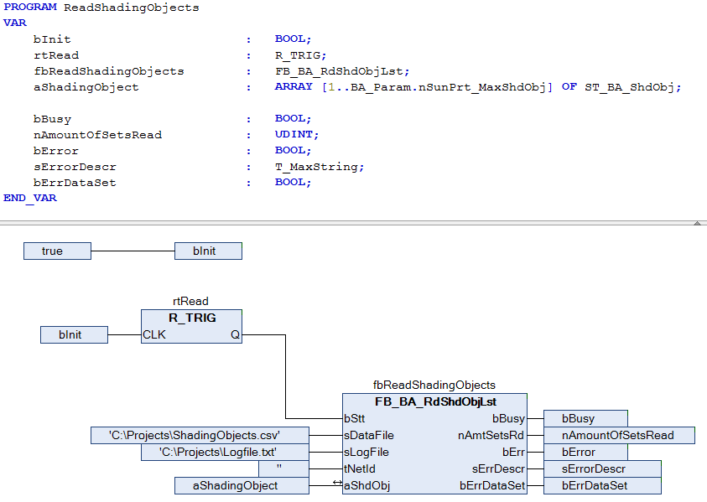Click the sErrDescr output pin
707x502 pixels.
498,468
